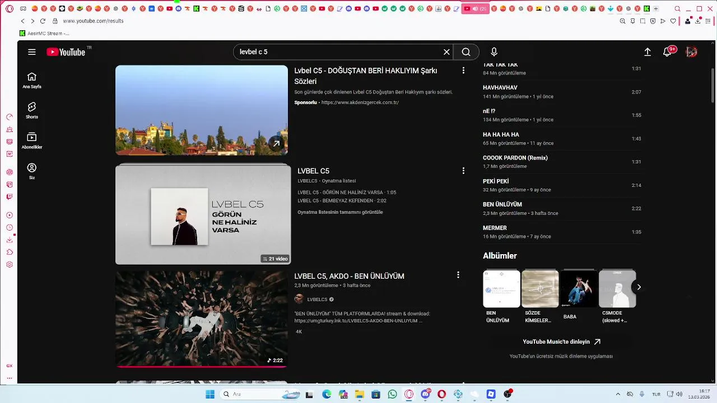Open the AesirMC Stream bookmark
Image resolution: width=717 pixels, height=403 pixels.
44,34
